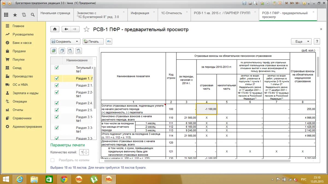Click the M+ memory button
The height and width of the screenshot is (184, 328).
pyautogui.click(x=292, y=3)
